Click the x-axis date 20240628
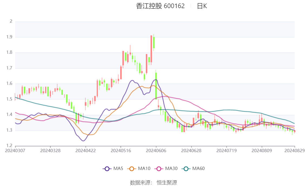The width and height of the screenshot is (307, 186). click(x=191, y=151)
